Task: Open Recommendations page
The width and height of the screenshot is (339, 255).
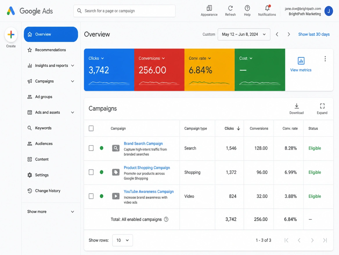Action: coord(51,50)
